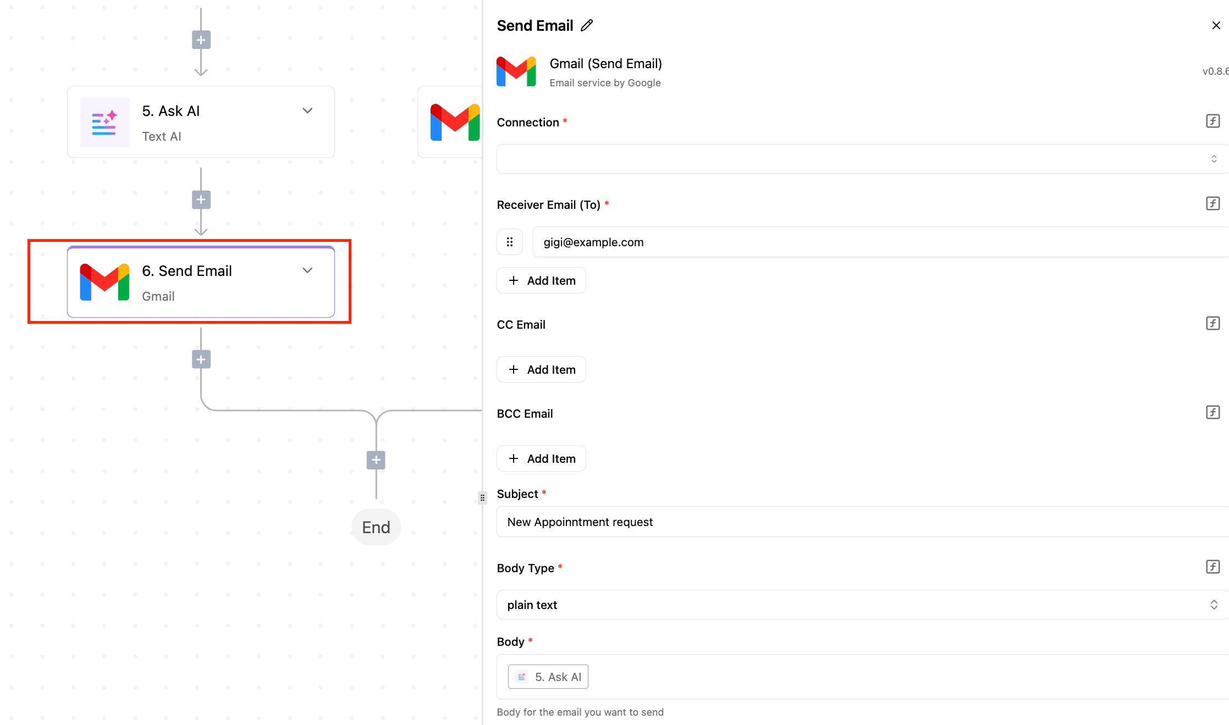
Task: Click the dynamic value icon for BCC Email
Action: click(x=1213, y=413)
